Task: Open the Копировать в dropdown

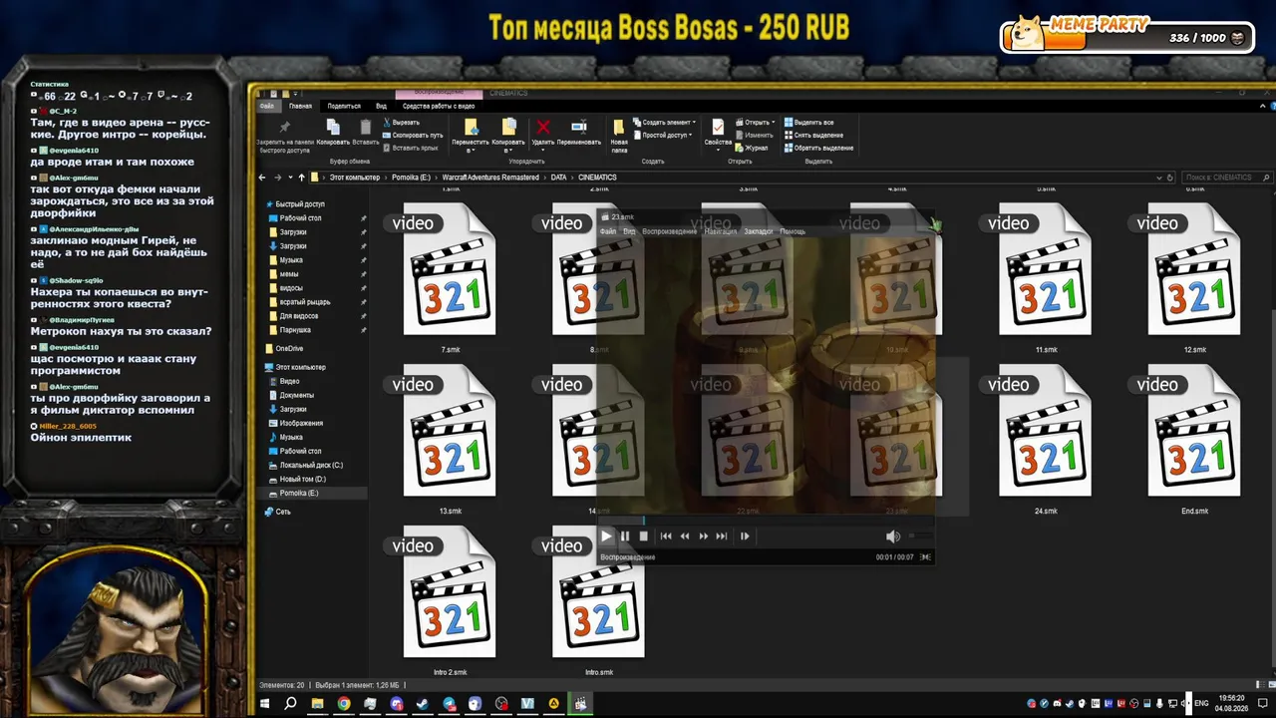Action: click(x=508, y=136)
